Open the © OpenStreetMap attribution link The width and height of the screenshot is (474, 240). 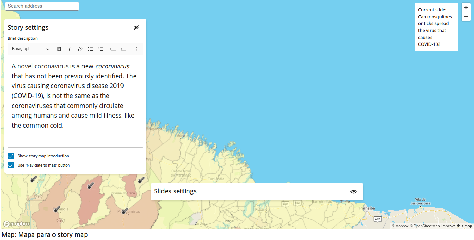[425, 226]
